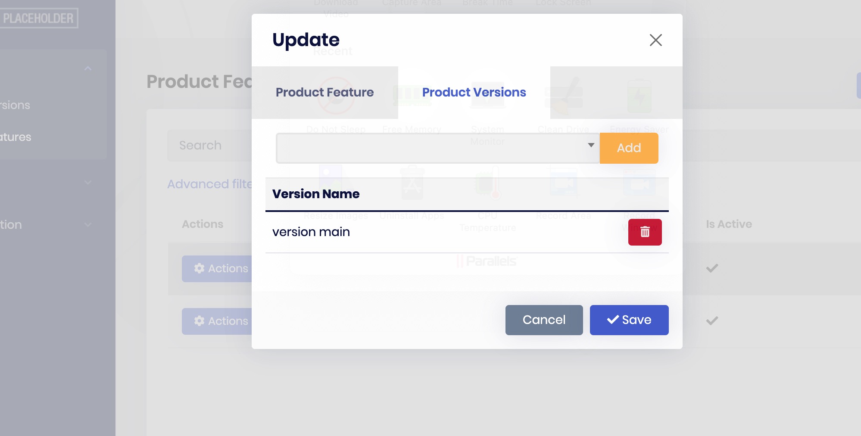Click the gear icon on the first Actions button

click(x=199, y=268)
